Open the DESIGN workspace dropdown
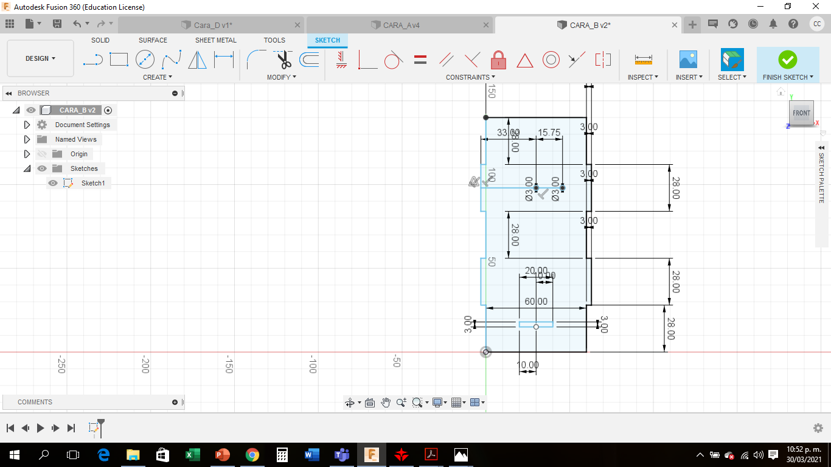831x467 pixels. click(40, 58)
